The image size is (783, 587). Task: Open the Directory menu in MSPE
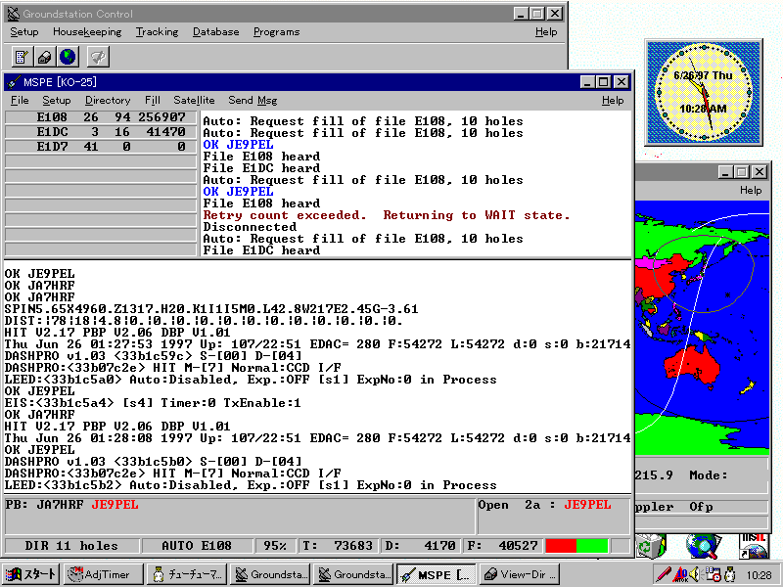108,100
